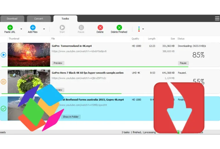The width and height of the screenshot is (220, 149).
Task: Click Show in Folder for Beefwood Farms video
Action: click(x=70, y=117)
